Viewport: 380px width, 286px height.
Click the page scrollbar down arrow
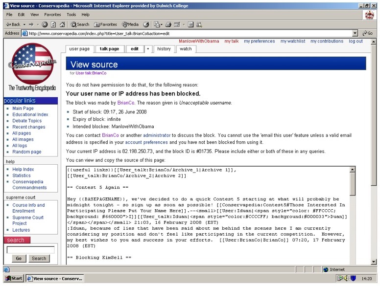(374, 262)
